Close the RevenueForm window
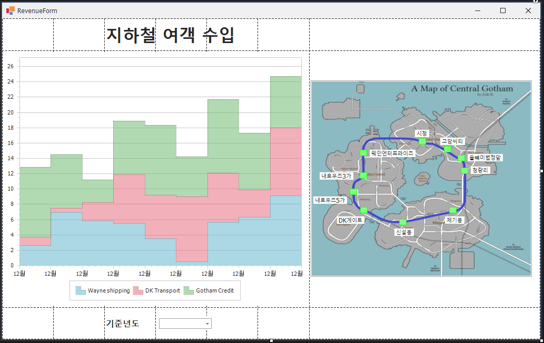Screen dimensions: 544x343 point(528,11)
